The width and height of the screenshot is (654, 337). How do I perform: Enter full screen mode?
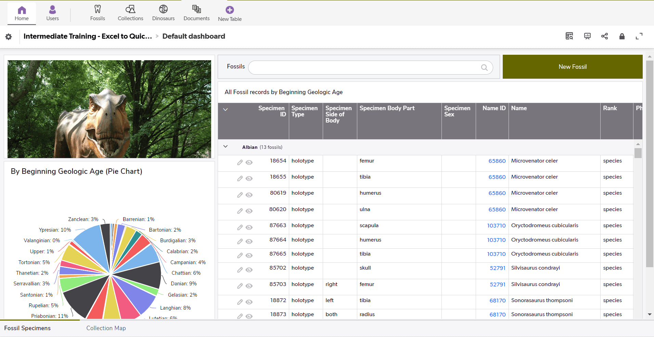tap(639, 36)
